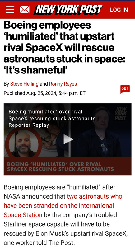Click the video title overlay text
This screenshot has width=135, height=249.
coord(54,118)
